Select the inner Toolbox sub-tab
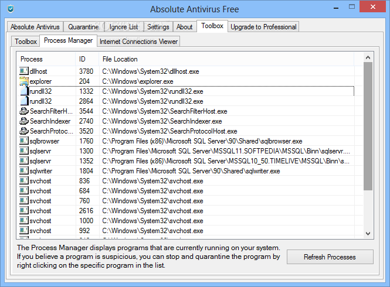This screenshot has width=390, height=287. [26, 42]
